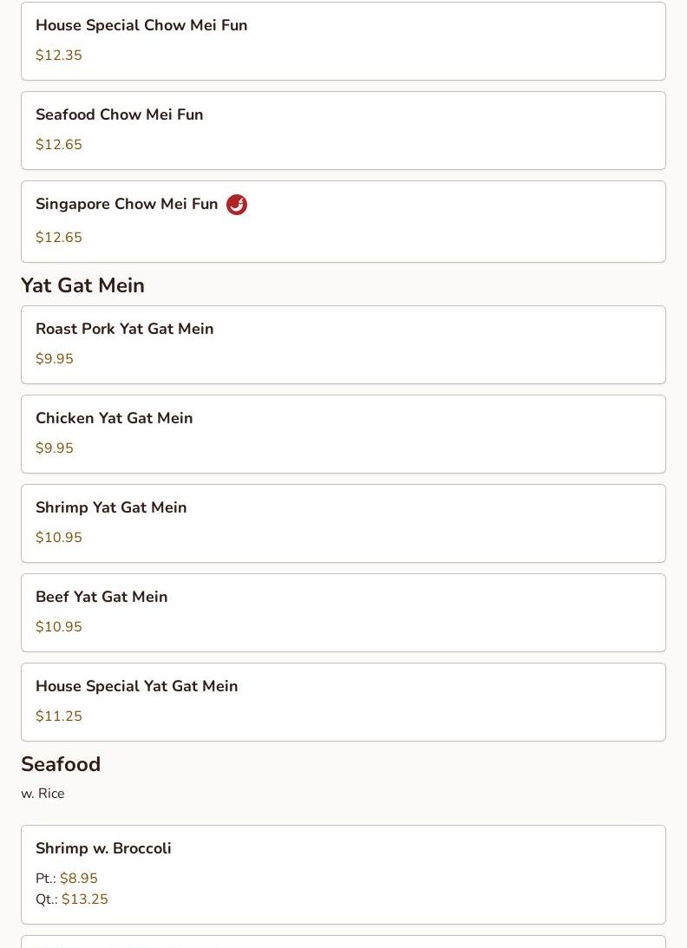Pick the Shrimp Yat Gat Mein
This screenshot has width=687, height=948.
(x=111, y=508)
